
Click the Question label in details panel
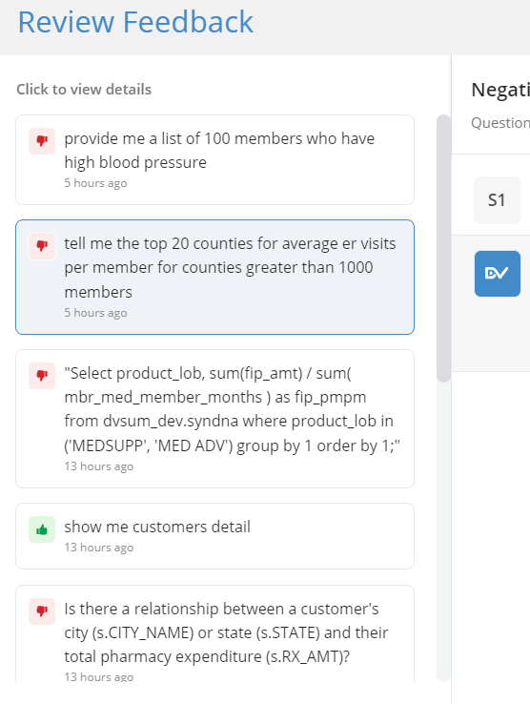click(x=500, y=122)
